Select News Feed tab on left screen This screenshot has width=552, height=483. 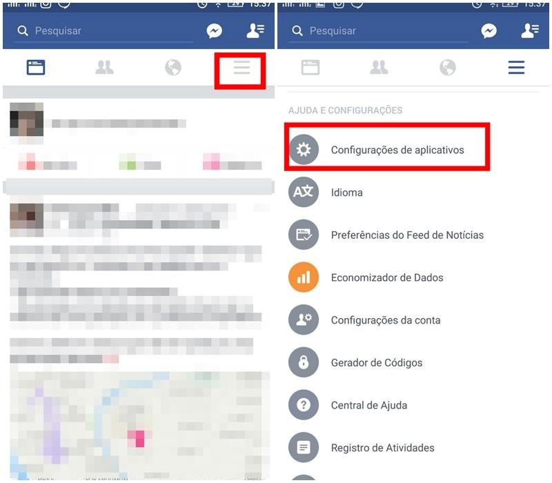pyautogui.click(x=36, y=67)
